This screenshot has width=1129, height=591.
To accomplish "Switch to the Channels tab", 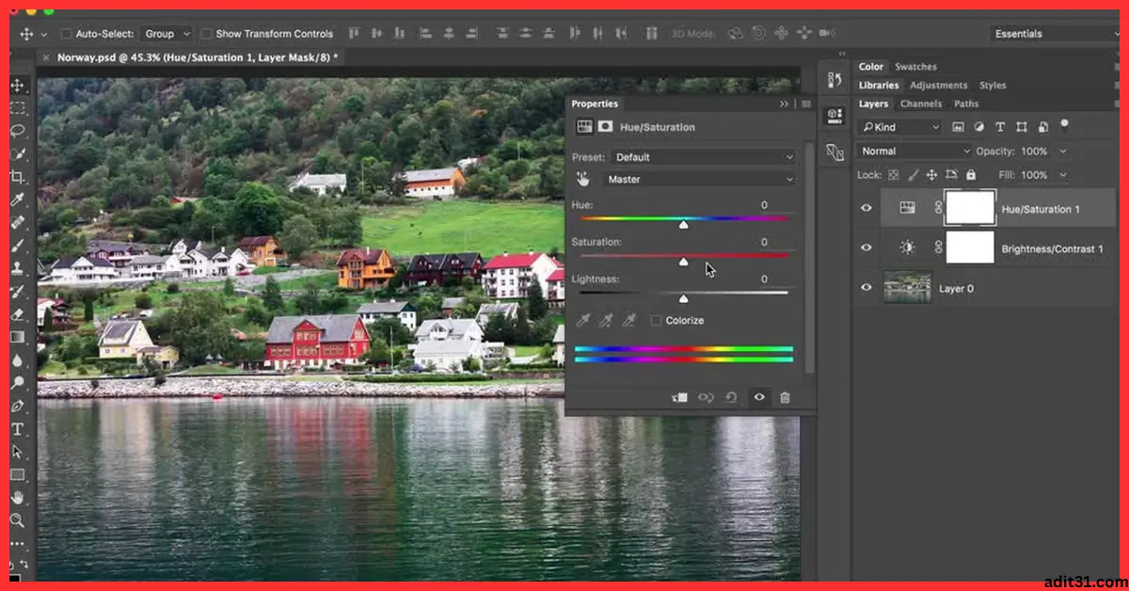I will [920, 104].
